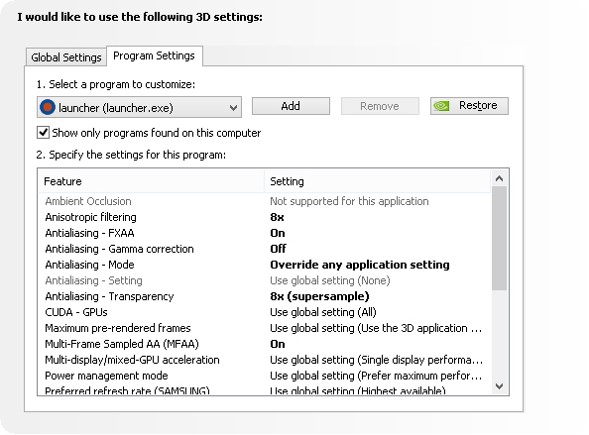Click the scrollbar up arrow
589x435 pixels.
pos(499,178)
